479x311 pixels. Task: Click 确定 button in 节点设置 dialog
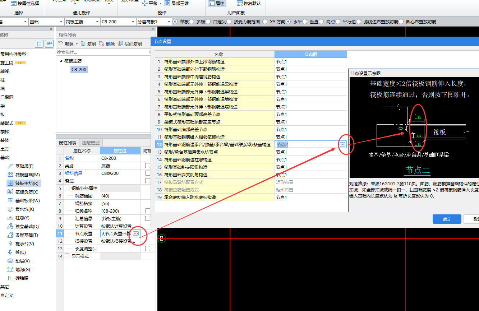pyautogui.click(x=447, y=219)
